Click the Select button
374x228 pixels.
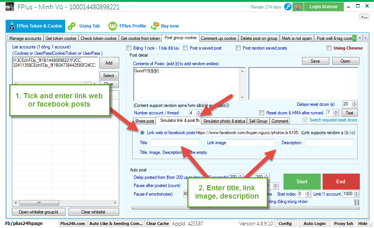pos(109,76)
